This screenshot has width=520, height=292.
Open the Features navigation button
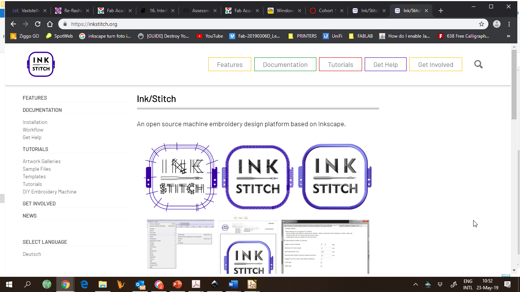(x=230, y=64)
